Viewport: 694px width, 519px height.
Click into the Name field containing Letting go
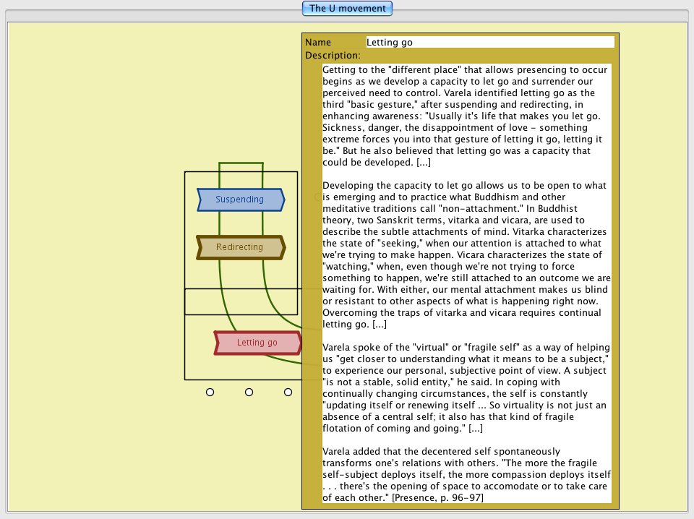(489, 42)
